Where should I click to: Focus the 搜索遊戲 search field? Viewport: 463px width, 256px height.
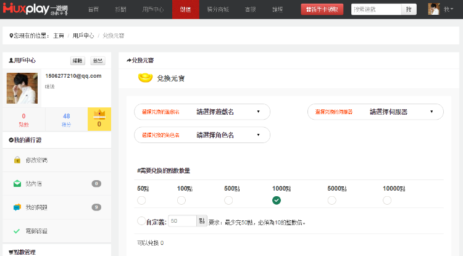(x=376, y=9)
